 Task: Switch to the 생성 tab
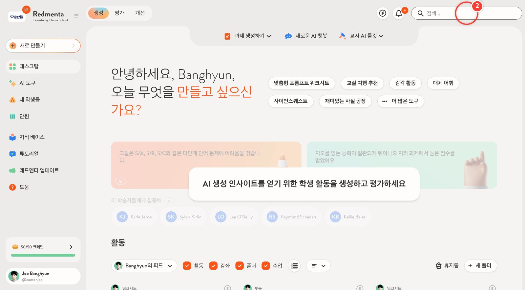click(98, 13)
